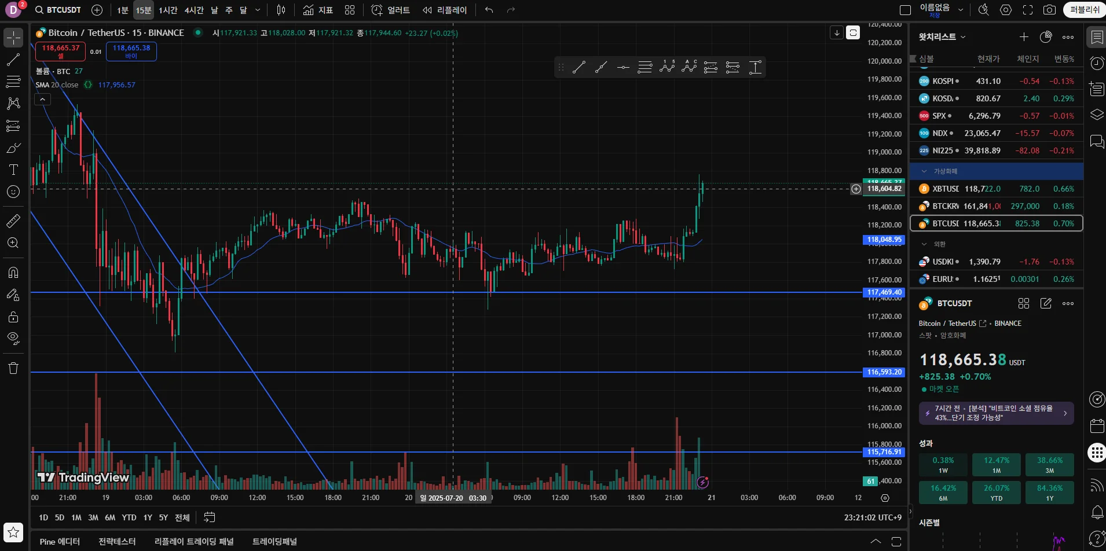This screenshot has height=551, width=1106.
Task: Add a compare symbol with plus icon
Action: (97, 10)
